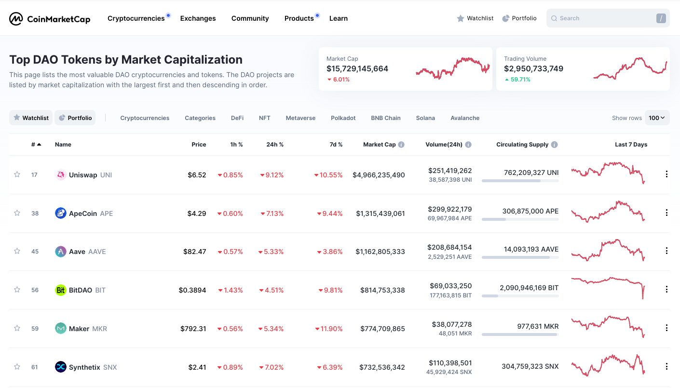Click the ApeCoin circulating supply progress bar
The height and width of the screenshot is (388, 680).
click(x=520, y=219)
